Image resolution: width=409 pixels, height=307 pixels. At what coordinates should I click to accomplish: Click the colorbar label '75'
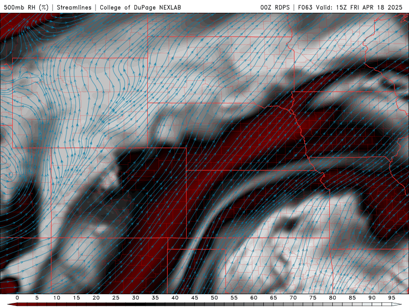pos(313,298)
